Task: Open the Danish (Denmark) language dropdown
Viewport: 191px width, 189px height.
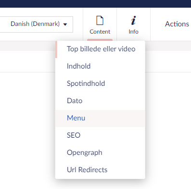Action: (x=36, y=24)
